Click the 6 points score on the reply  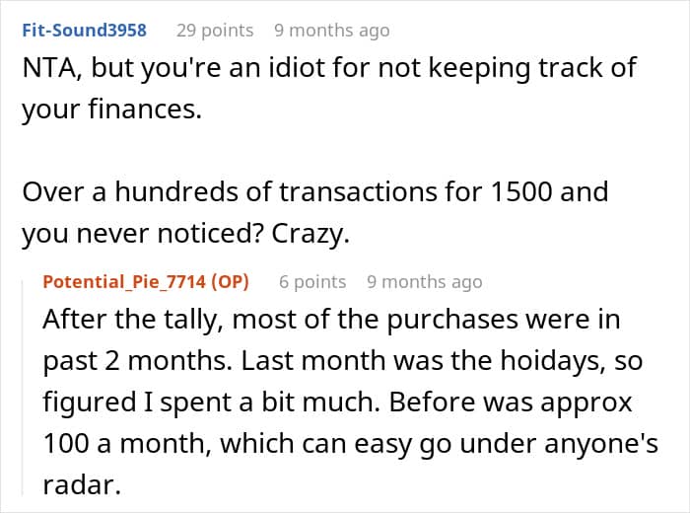[312, 282]
